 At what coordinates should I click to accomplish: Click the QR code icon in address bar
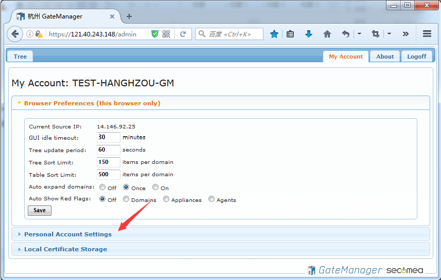(x=166, y=34)
